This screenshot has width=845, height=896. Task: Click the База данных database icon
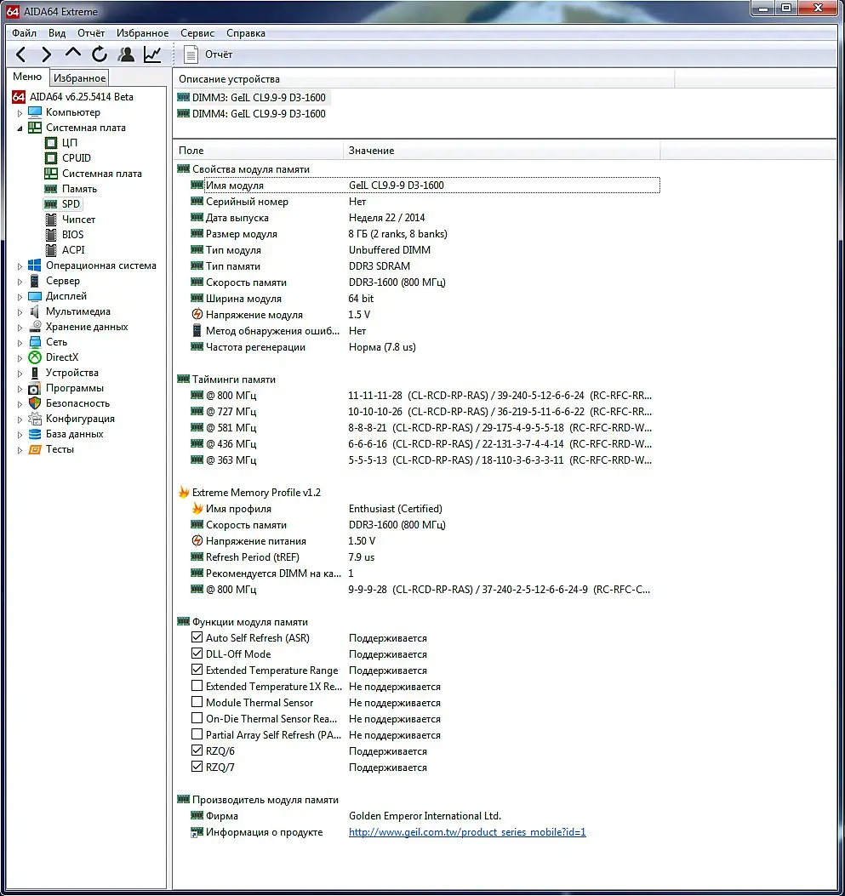point(35,434)
